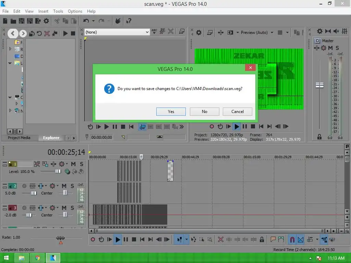Close the VEGAS Pro save dialog

click(x=250, y=67)
